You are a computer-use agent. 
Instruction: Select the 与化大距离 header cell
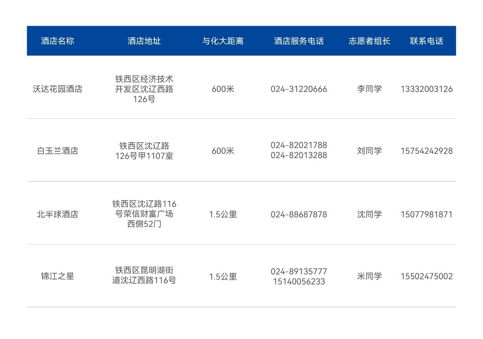[223, 41]
